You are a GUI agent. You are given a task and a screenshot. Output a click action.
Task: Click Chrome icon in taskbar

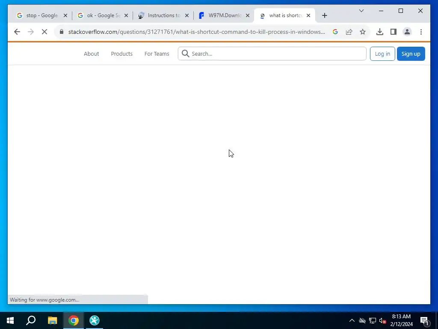(74, 320)
